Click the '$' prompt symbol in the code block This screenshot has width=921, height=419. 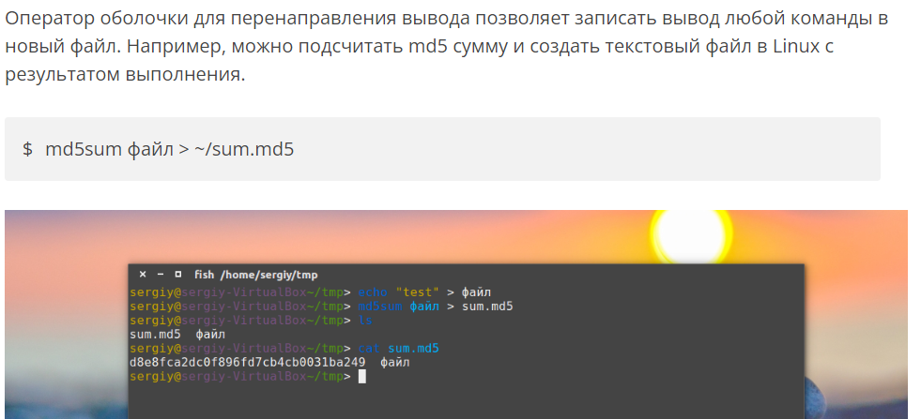point(27,150)
